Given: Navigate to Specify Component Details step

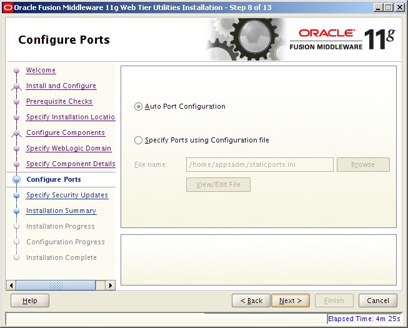Looking at the screenshot, I should point(71,164).
